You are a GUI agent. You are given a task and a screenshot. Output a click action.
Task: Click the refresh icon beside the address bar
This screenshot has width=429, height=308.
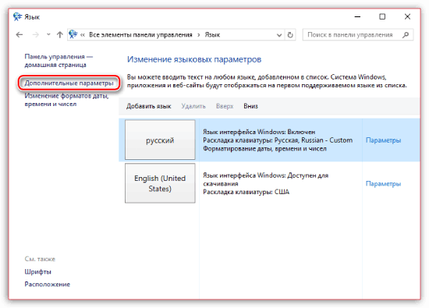click(290, 35)
